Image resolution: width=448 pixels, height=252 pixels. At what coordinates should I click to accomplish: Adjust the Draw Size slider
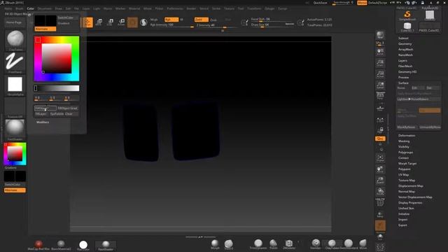pyautogui.click(x=272, y=25)
